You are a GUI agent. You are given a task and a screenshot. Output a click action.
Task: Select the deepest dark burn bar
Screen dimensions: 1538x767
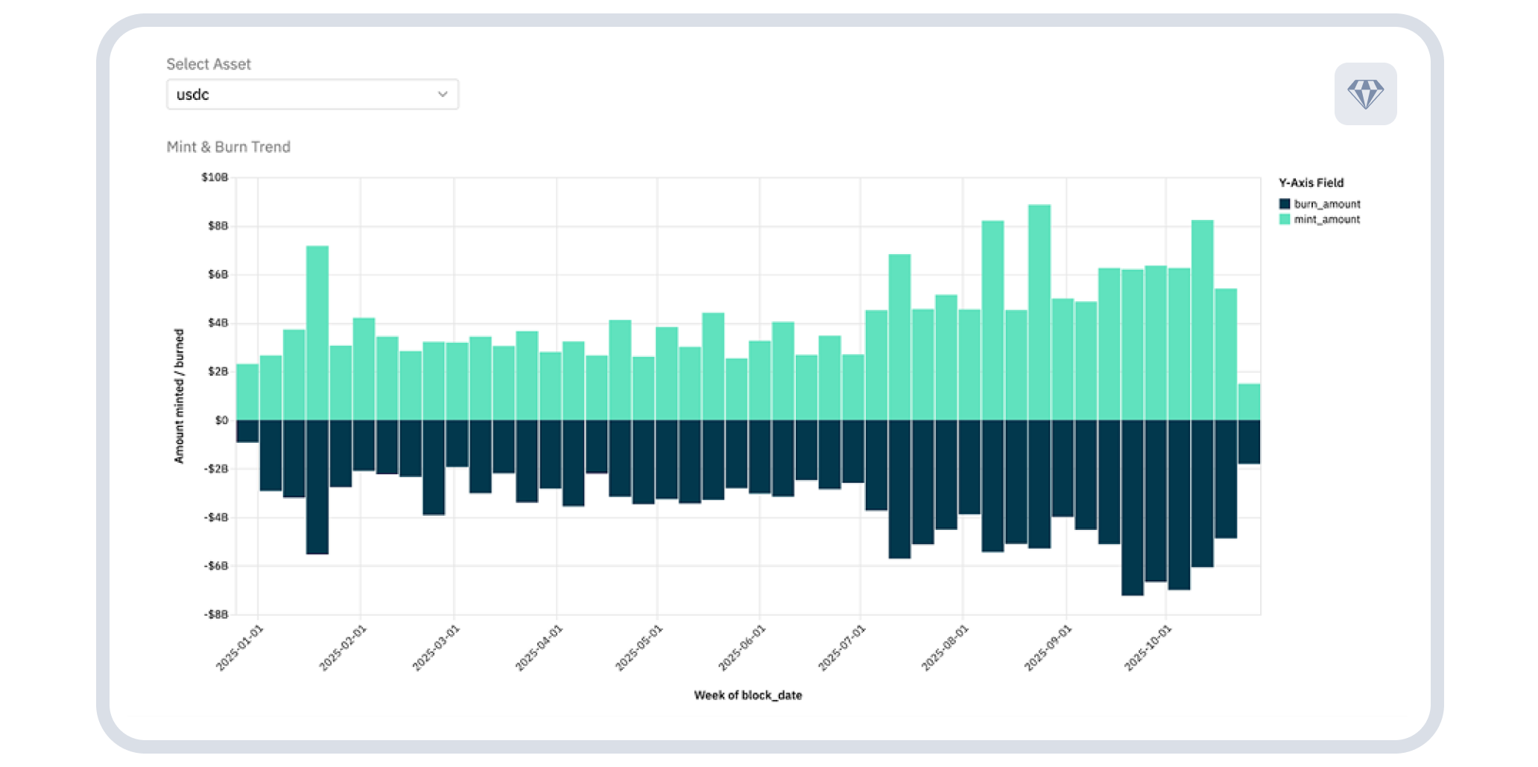click(x=1132, y=507)
